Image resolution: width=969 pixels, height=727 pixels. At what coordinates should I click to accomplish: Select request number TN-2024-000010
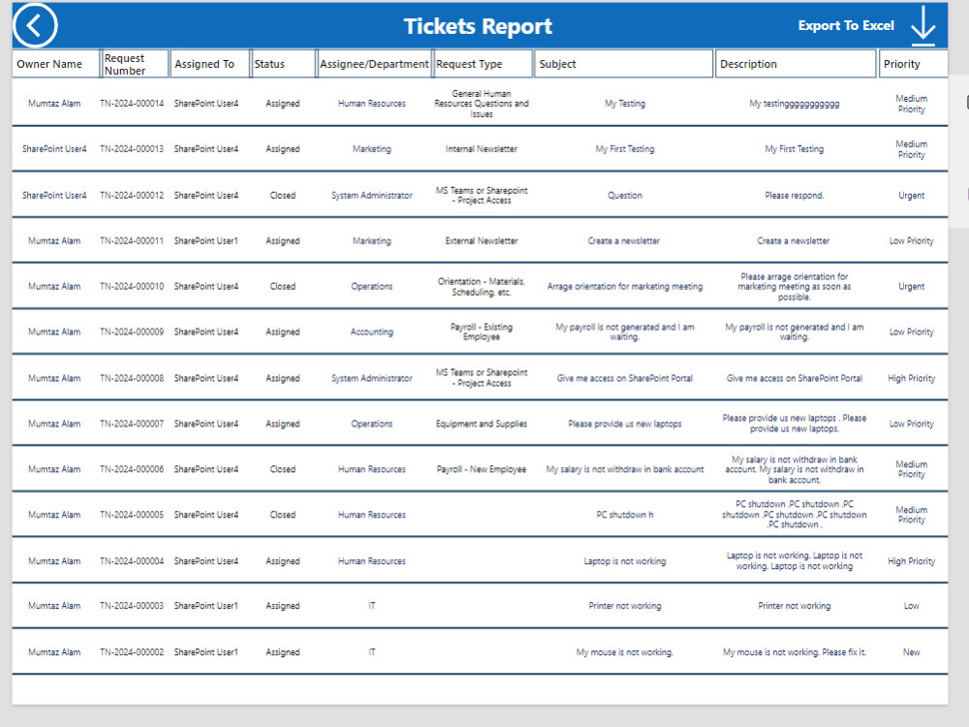pyautogui.click(x=132, y=286)
